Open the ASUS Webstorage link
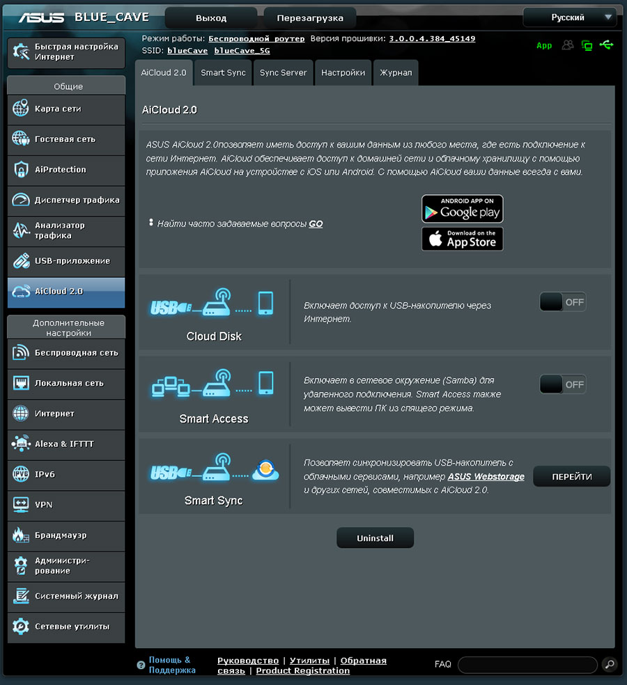 [x=486, y=476]
